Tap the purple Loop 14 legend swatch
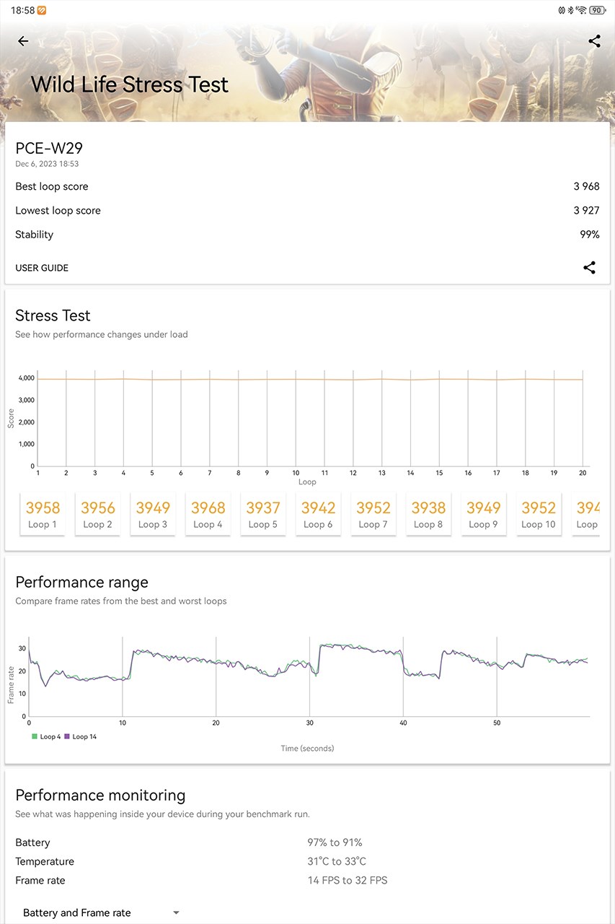Image resolution: width=615 pixels, height=924 pixels. point(67,736)
